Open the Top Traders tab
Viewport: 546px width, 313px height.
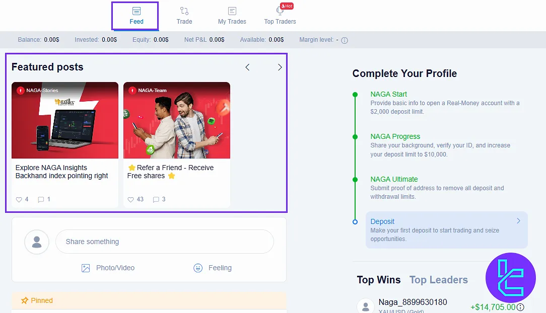[280, 16]
